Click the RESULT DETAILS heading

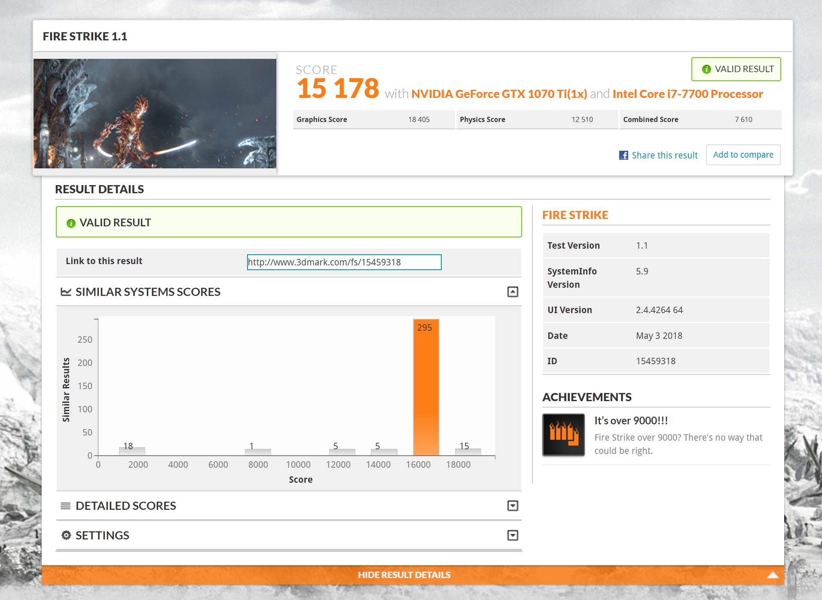(100, 189)
